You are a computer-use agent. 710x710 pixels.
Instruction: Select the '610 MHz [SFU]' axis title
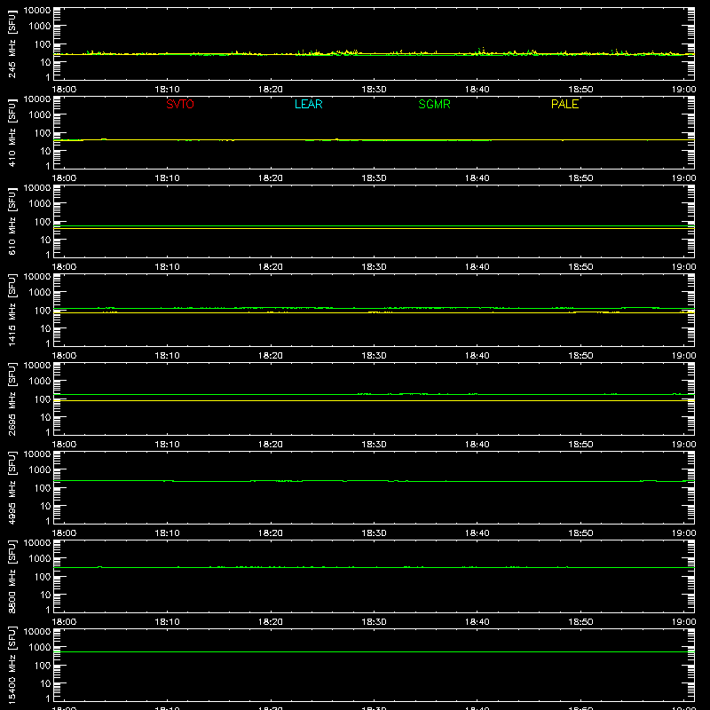(12, 221)
